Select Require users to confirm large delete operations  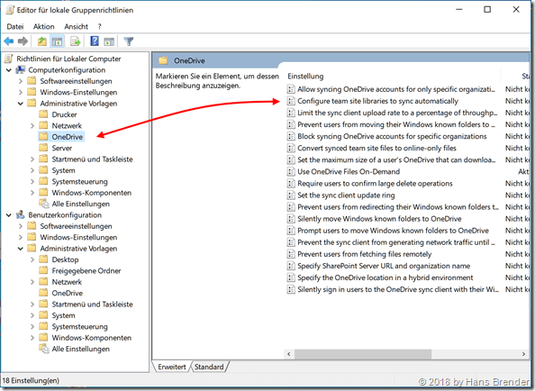[x=375, y=184]
